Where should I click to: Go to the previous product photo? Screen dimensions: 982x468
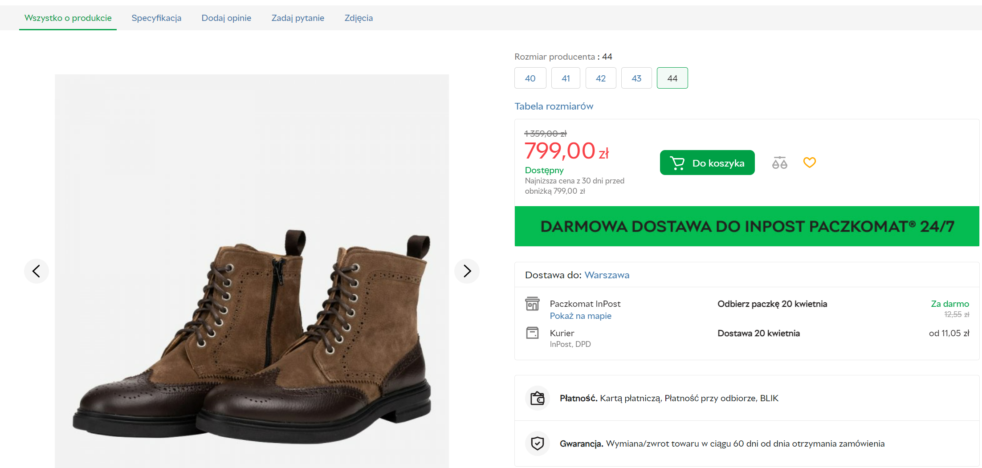coord(37,271)
